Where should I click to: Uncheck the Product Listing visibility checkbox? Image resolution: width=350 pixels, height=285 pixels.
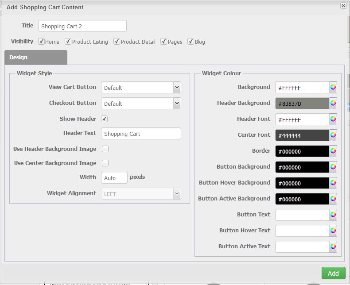[68, 41]
